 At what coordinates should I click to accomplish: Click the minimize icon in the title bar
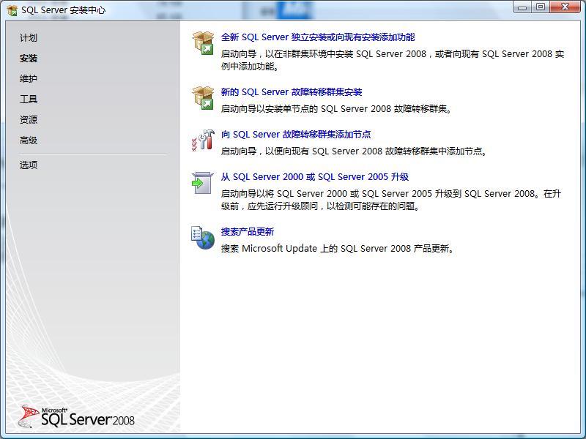tap(522, 8)
